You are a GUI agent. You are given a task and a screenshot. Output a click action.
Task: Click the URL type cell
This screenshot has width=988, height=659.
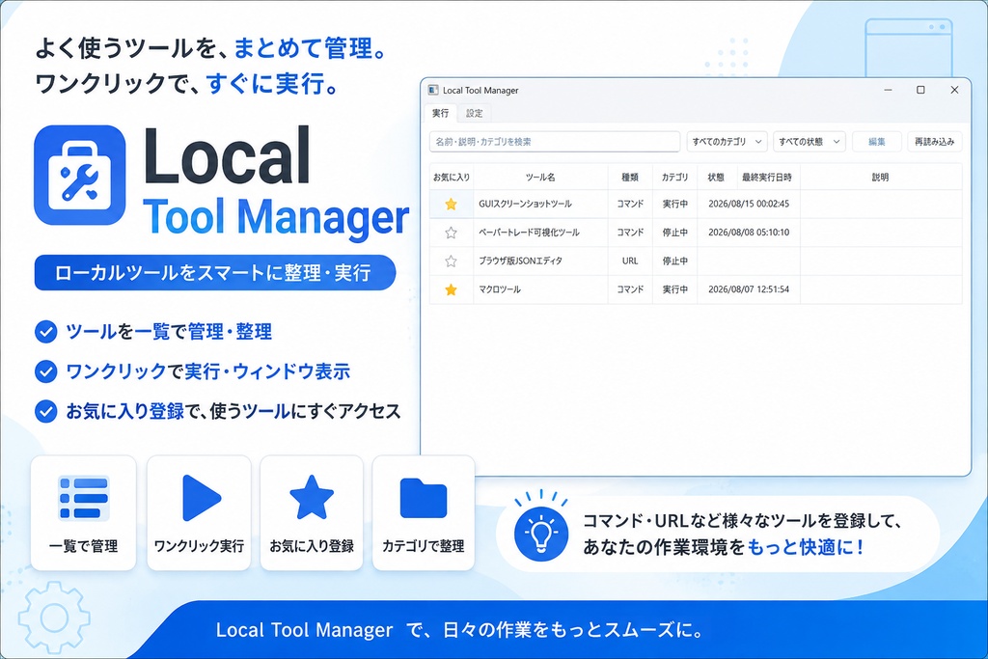click(630, 261)
